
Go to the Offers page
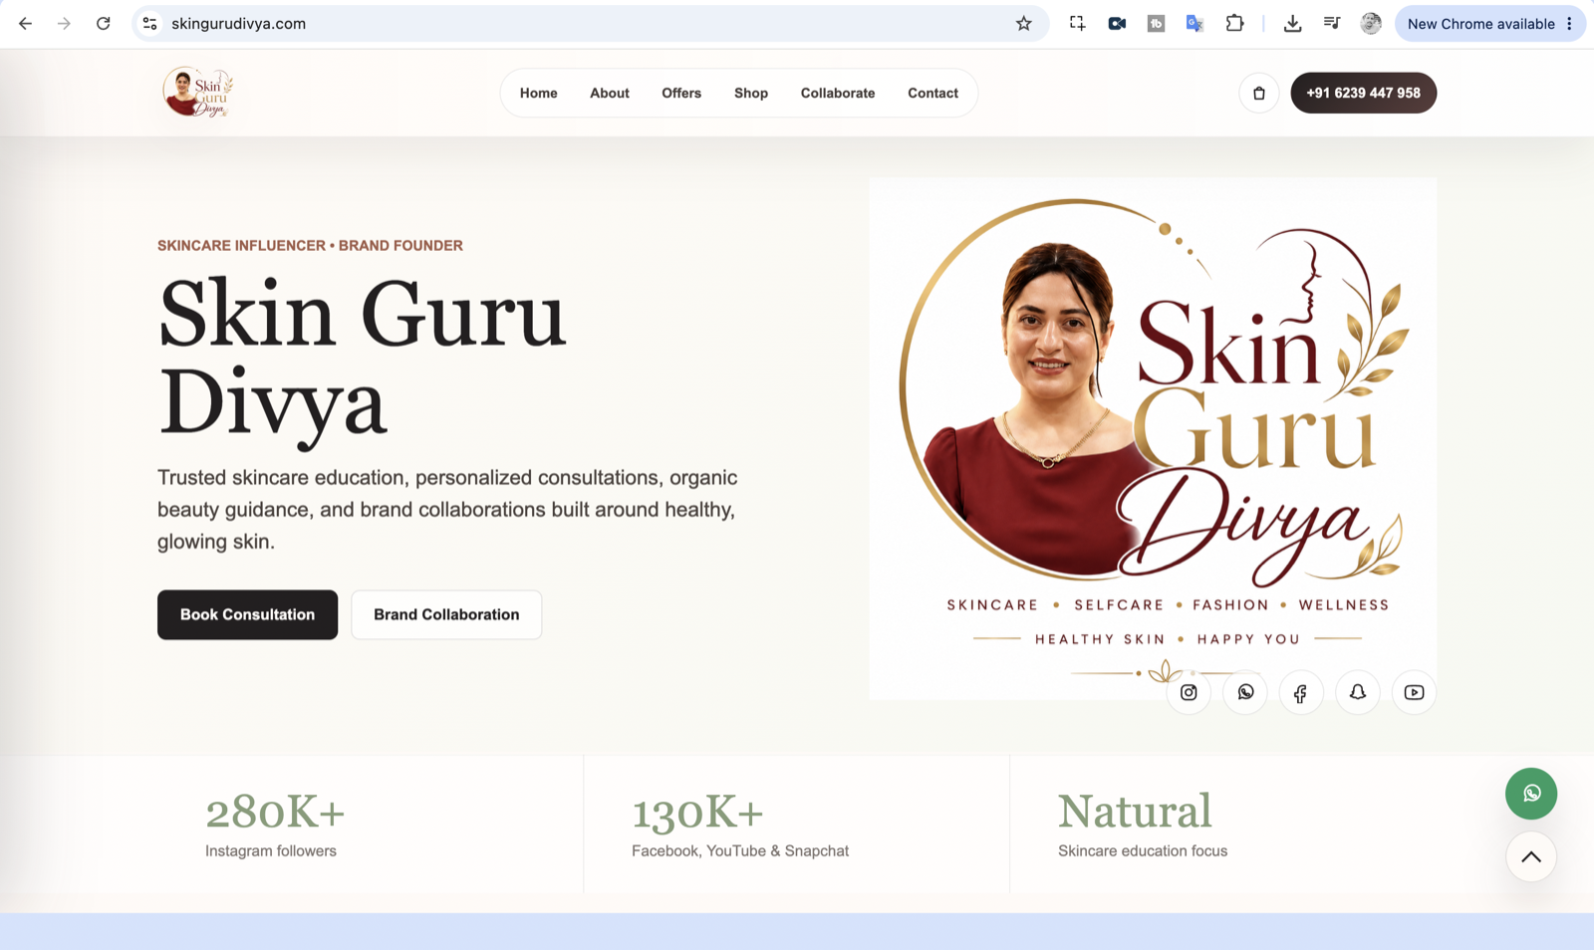pos(681,93)
